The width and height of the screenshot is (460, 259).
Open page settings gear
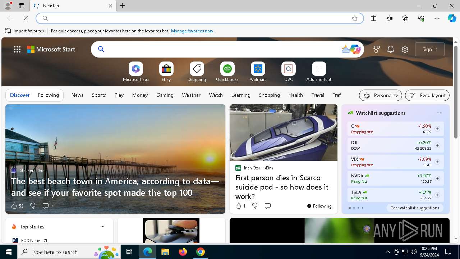click(x=405, y=49)
